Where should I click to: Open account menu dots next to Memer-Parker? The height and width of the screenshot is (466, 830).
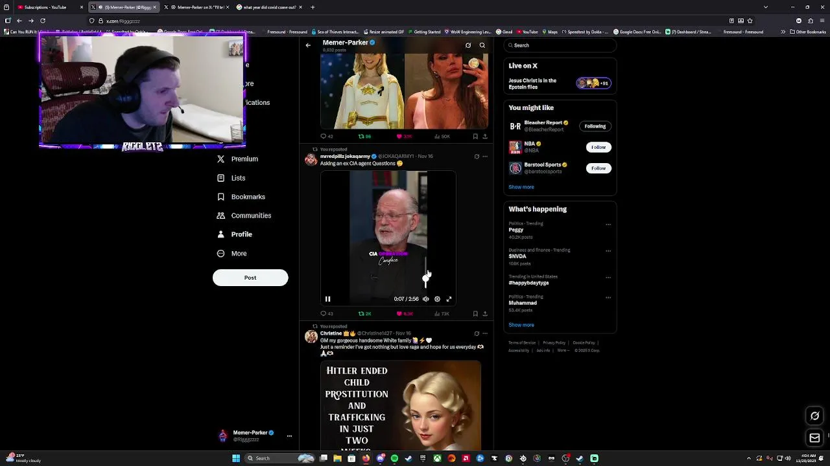pos(289,436)
